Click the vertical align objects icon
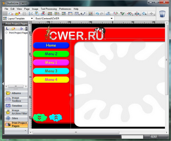171x141 pixels. (x=137, y=14)
